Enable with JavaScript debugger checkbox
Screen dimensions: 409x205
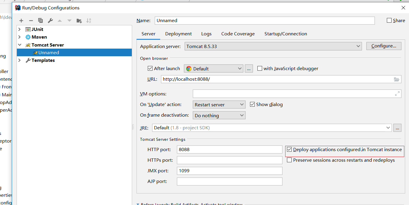[x=260, y=68]
